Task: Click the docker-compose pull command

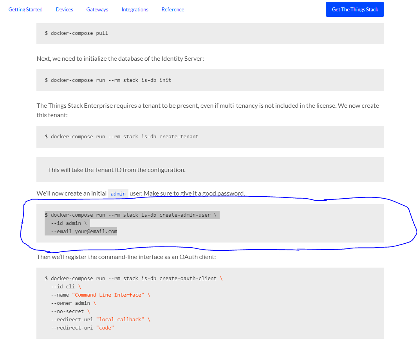Action: coord(76,33)
